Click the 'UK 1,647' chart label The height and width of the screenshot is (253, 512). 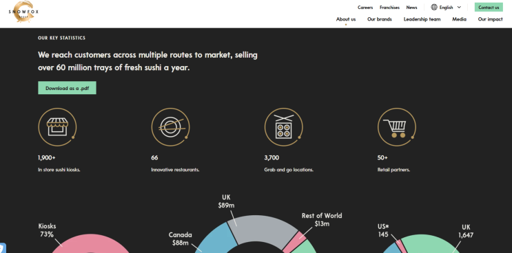[x=466, y=231]
